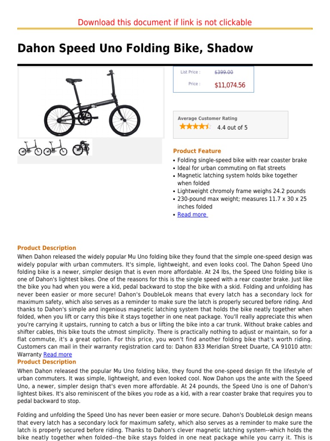
Task: Click the 'Folding single-speed bike' bullet
Action: (x=242, y=160)
